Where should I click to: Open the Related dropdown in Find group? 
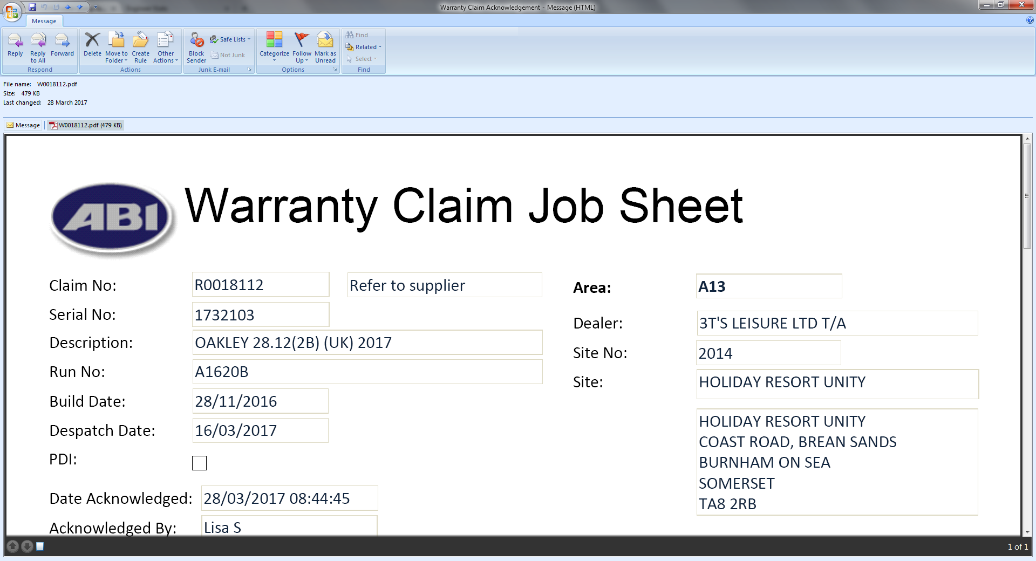[364, 47]
